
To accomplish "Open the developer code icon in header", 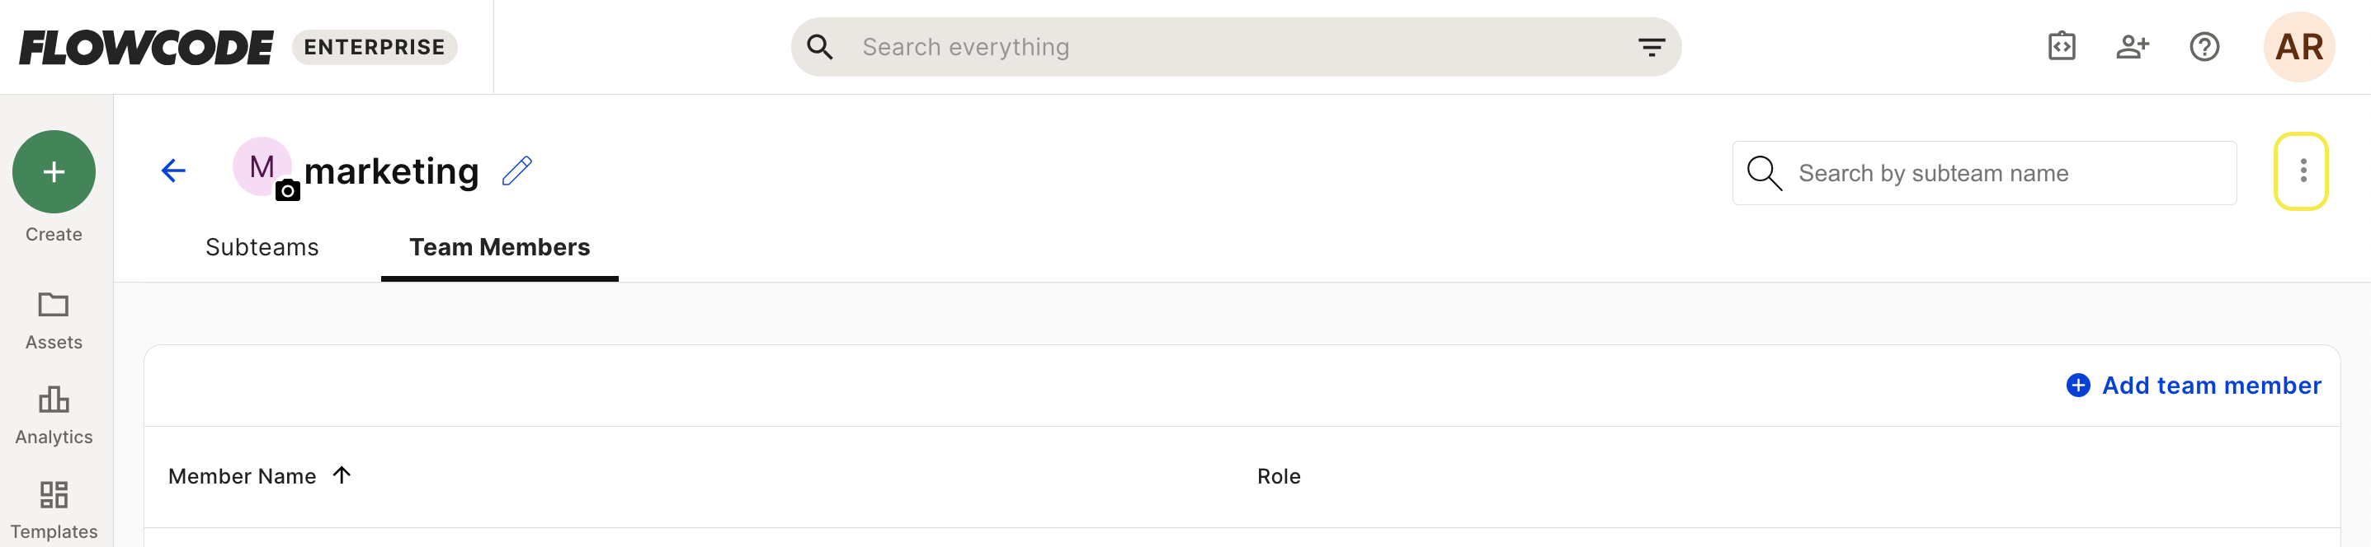I will (x=2061, y=47).
